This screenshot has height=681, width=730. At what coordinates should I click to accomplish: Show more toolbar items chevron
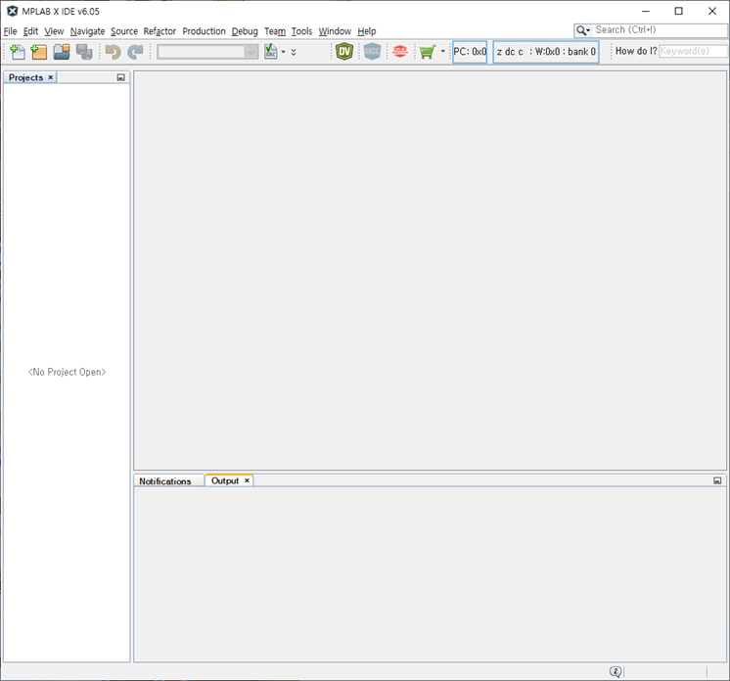click(x=294, y=52)
